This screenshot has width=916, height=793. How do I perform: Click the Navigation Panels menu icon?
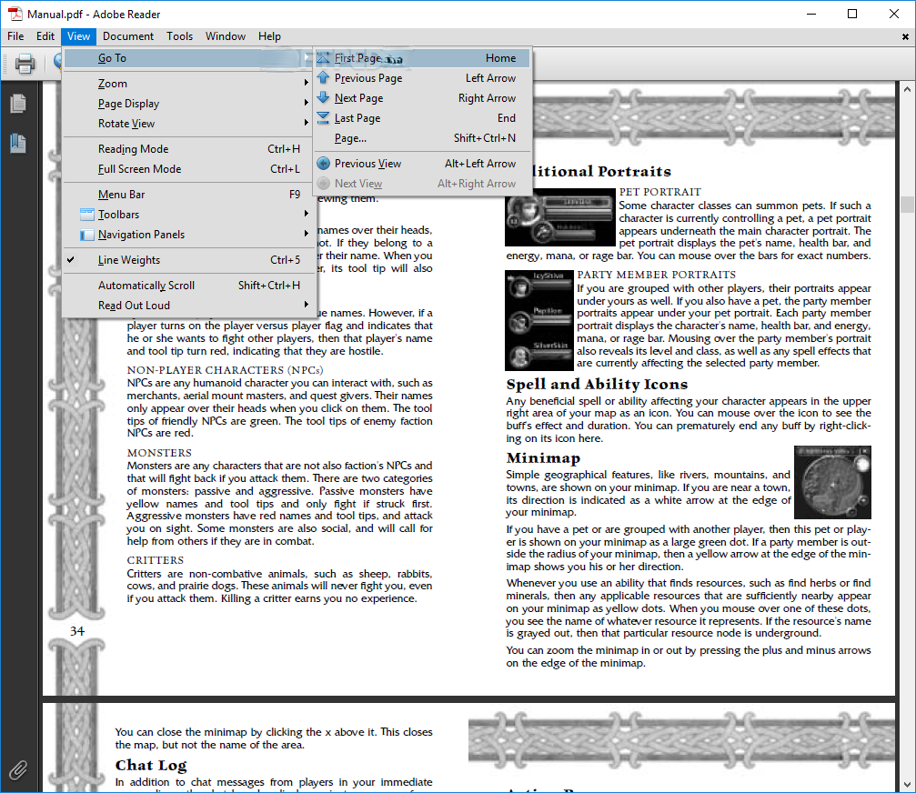click(x=86, y=234)
